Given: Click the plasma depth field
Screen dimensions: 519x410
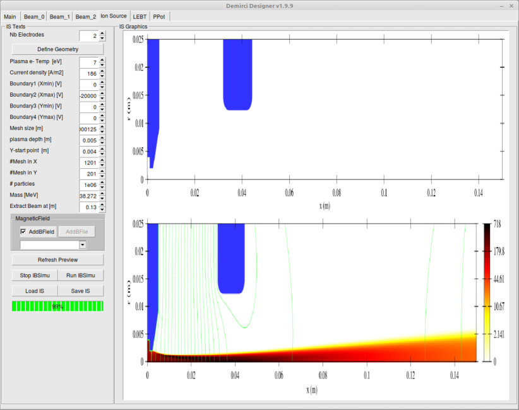Looking at the screenshot, I should tap(88, 140).
